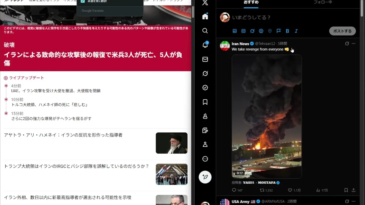Go to the X Home feed icon
365x205 pixels.
[x=205, y=17]
